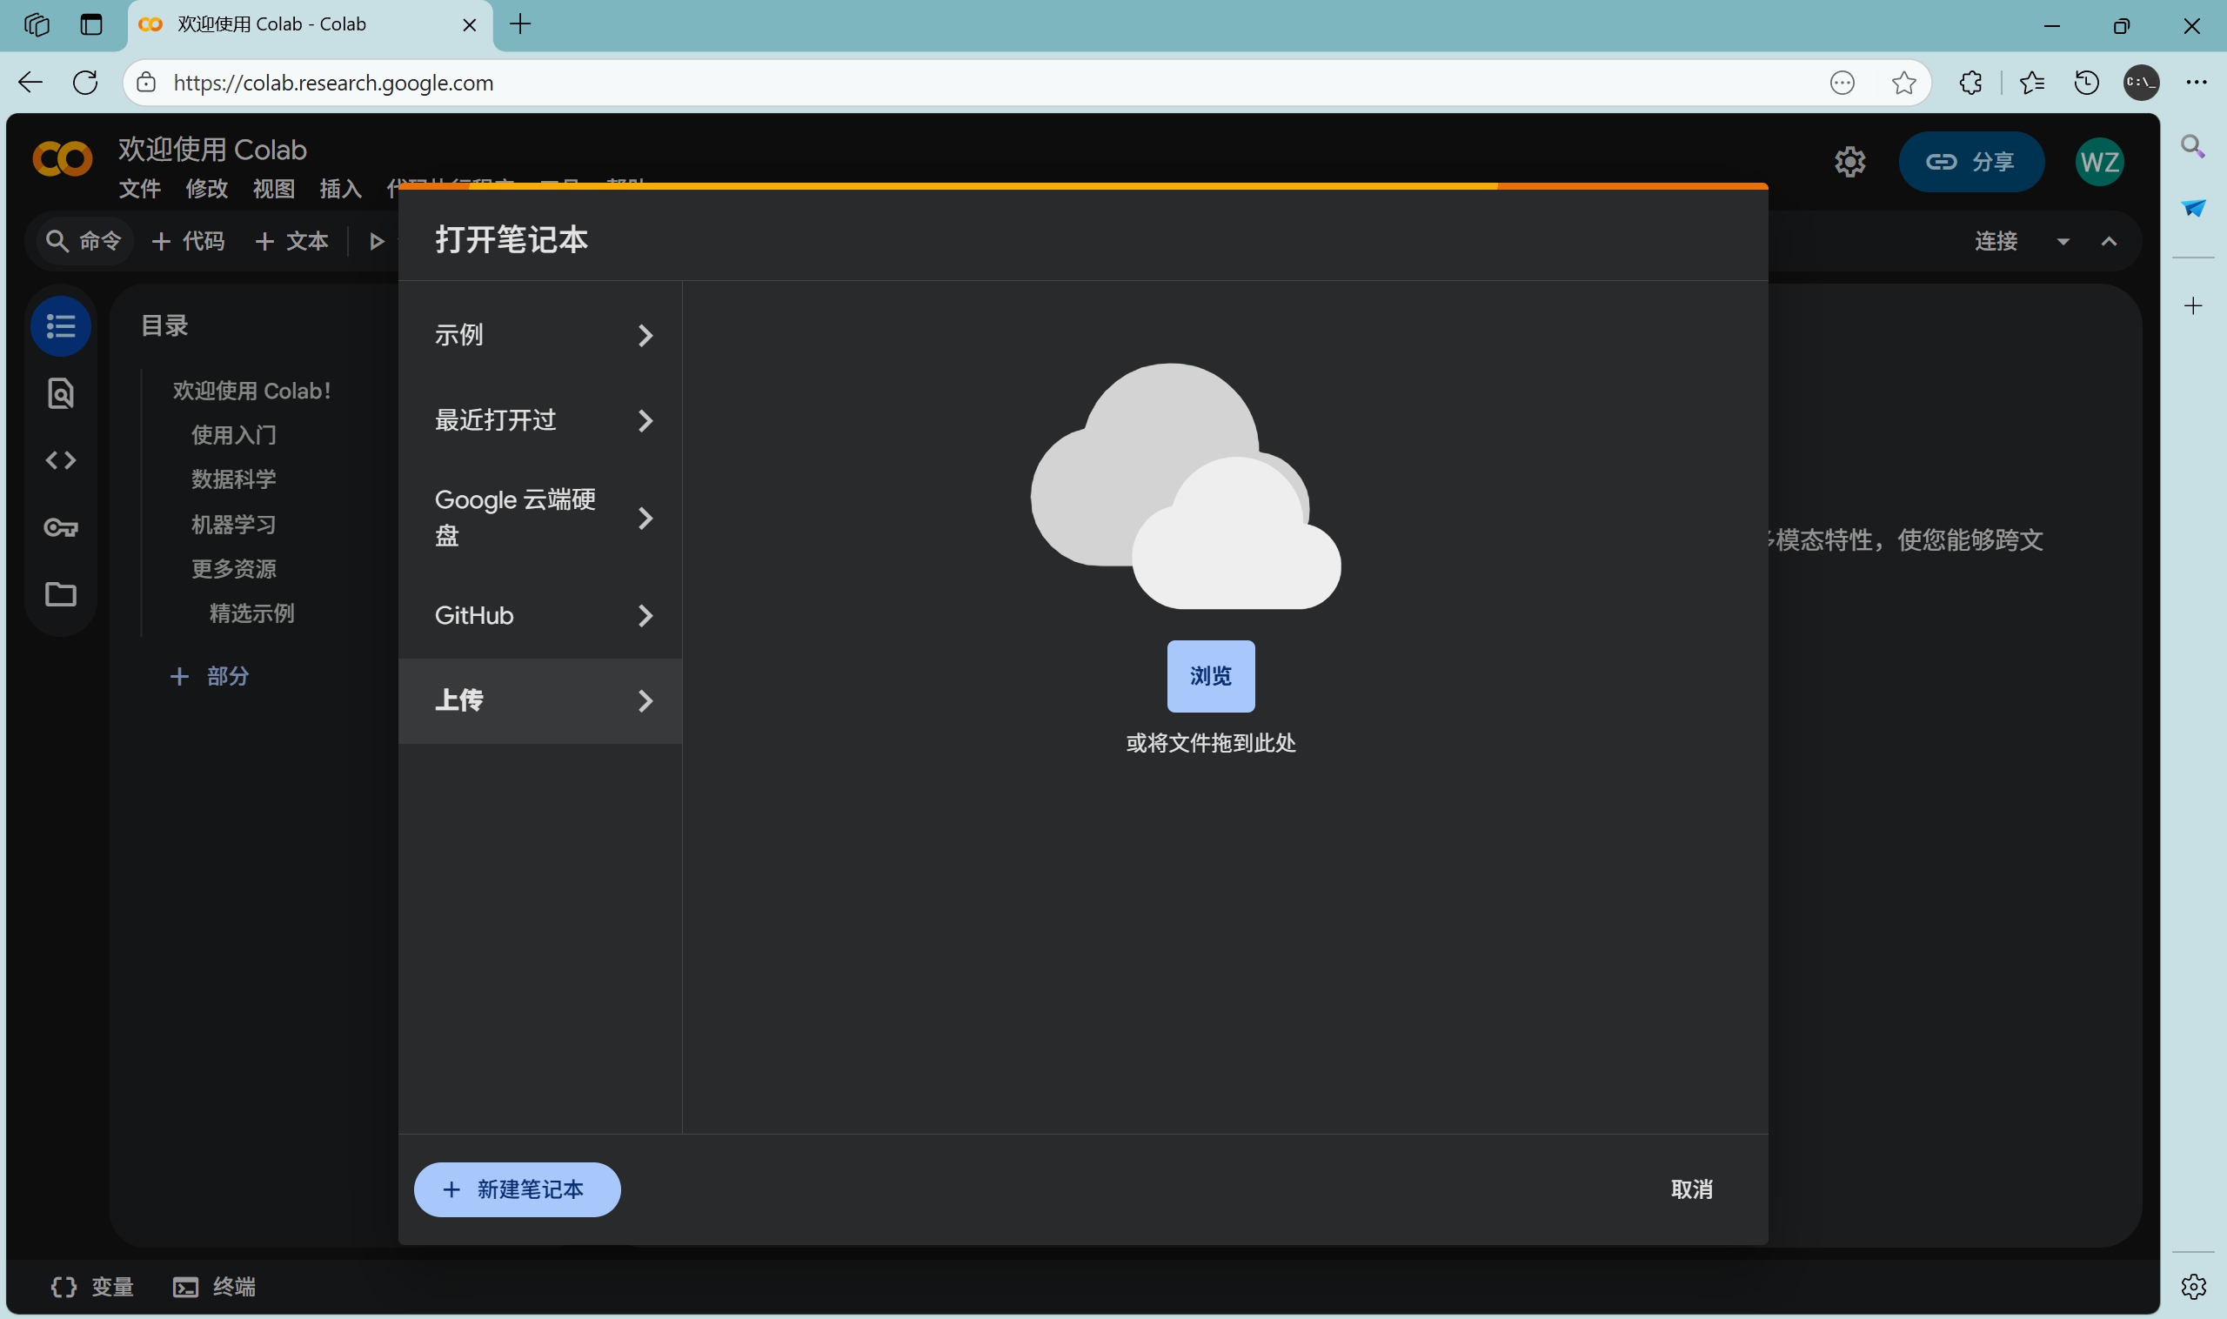Expand the 示例 category chevron
This screenshot has height=1319, width=2227.
tap(645, 335)
